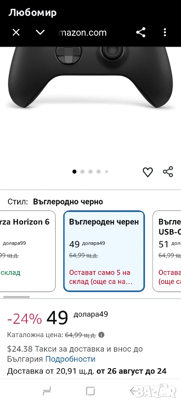
Task: Choose the Forza Horizon 6 style option
Action: 28,251
